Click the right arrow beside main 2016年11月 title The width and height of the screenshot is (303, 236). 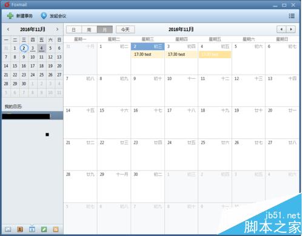pos(291,29)
